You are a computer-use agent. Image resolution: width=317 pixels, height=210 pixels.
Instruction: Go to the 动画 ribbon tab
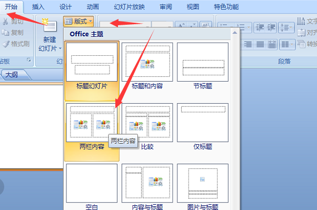[x=93, y=7]
